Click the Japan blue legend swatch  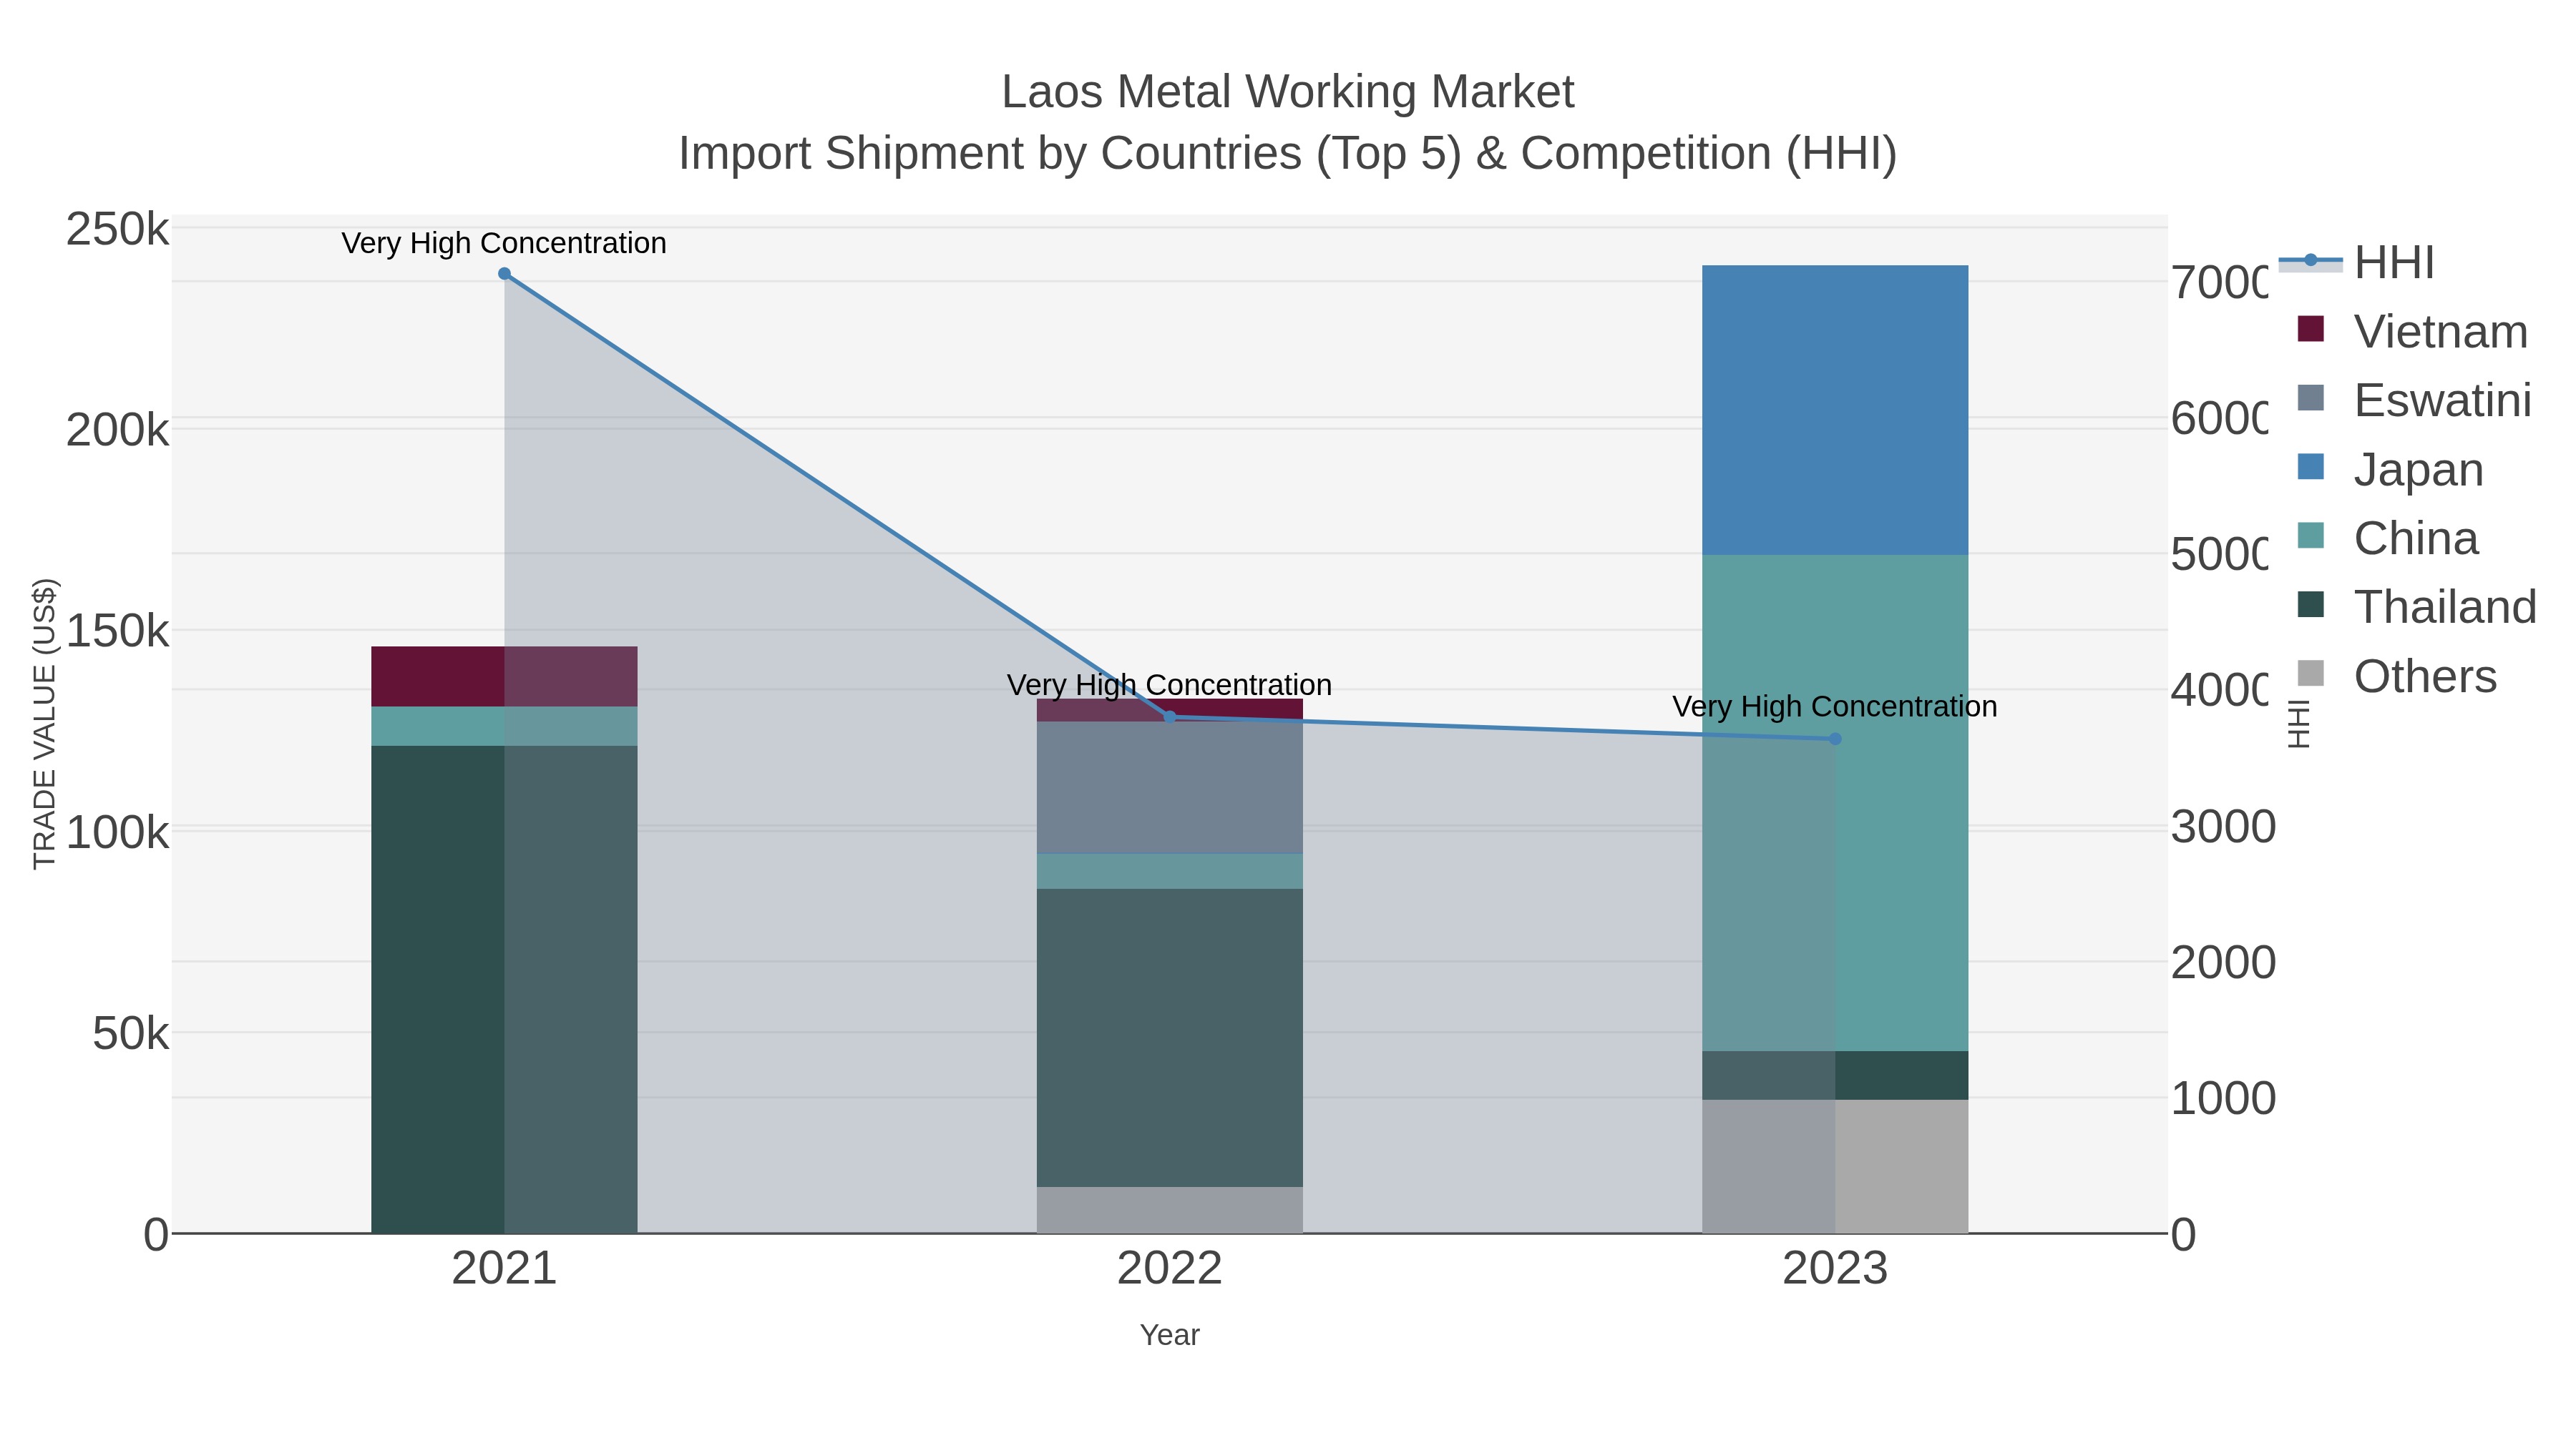(2311, 467)
